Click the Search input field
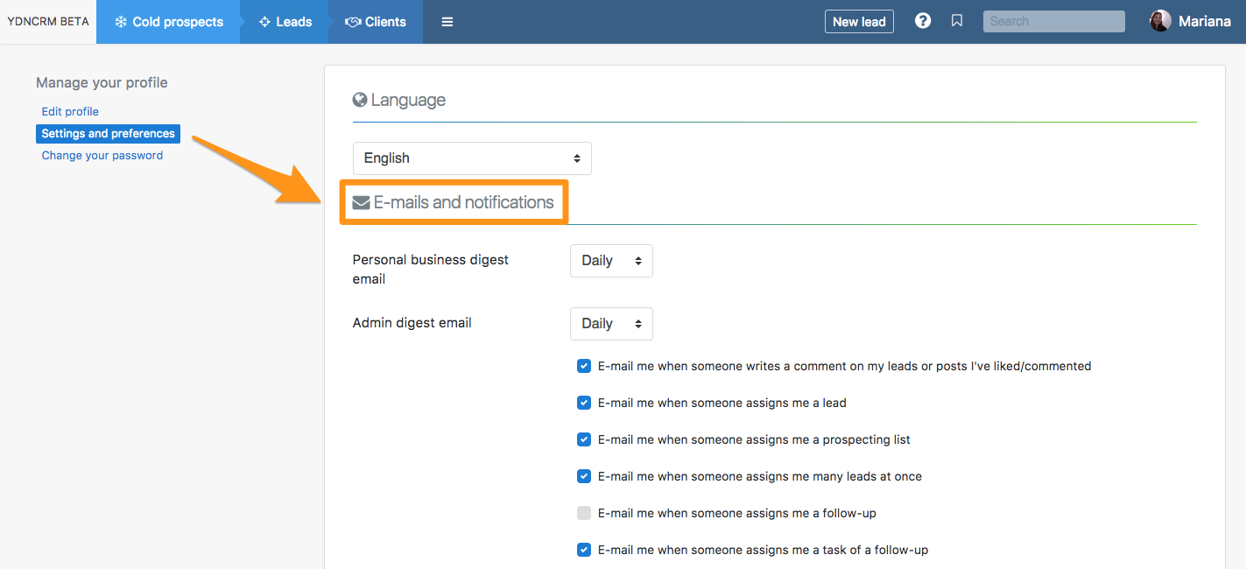The width and height of the screenshot is (1246, 569). [x=1053, y=21]
